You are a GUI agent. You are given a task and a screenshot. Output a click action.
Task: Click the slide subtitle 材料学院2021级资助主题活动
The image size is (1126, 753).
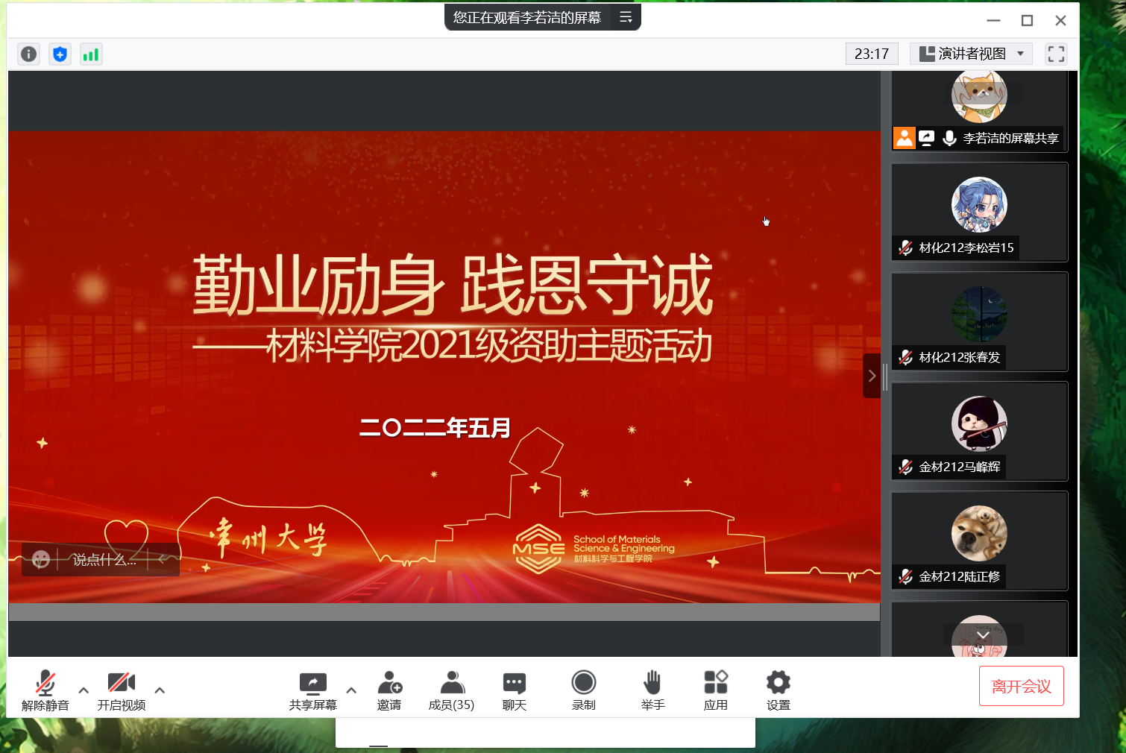point(489,345)
